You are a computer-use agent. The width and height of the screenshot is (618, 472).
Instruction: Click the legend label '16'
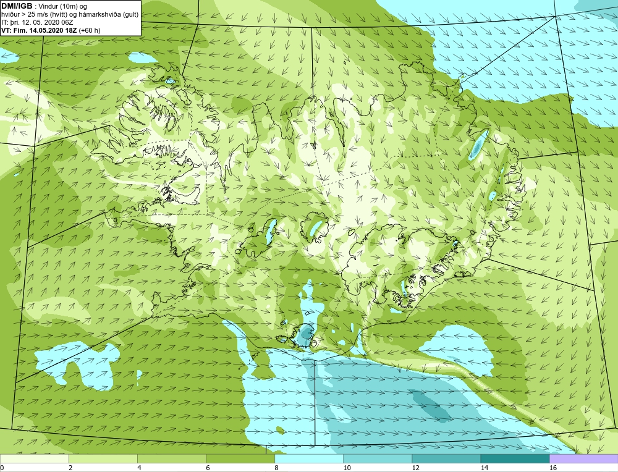[x=553, y=468]
